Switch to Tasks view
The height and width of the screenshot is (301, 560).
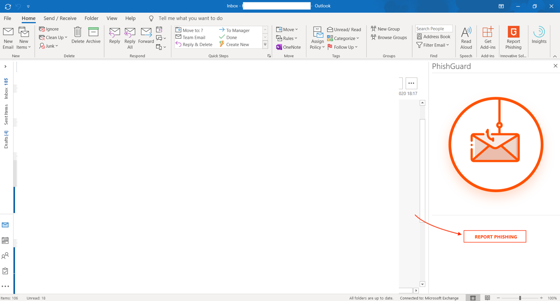pos(5,271)
